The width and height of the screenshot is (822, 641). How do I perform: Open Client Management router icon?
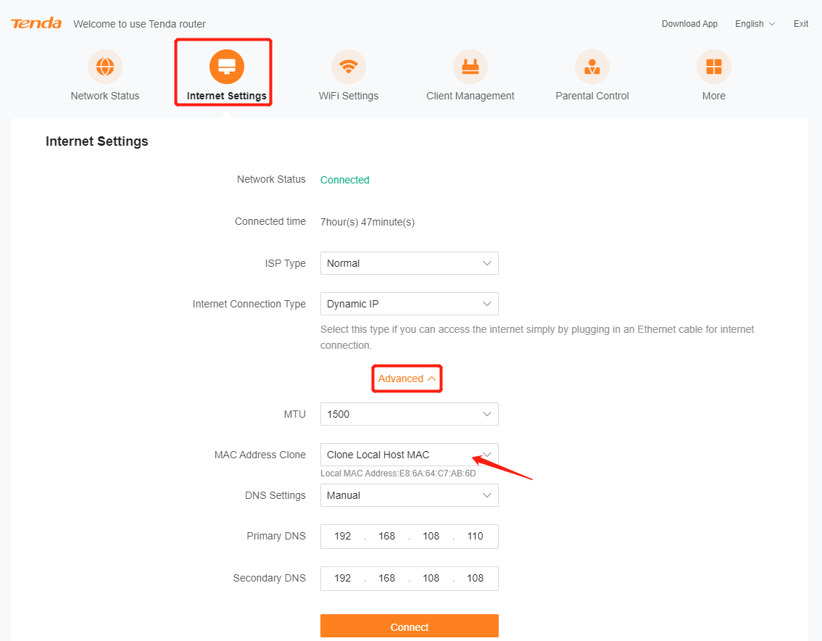470,67
